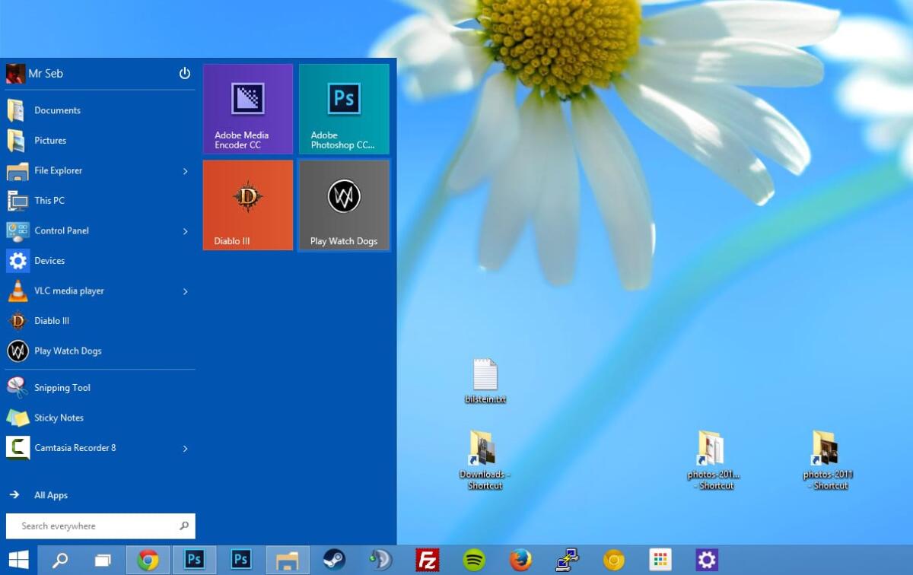
Task: Open FileZilla from the taskbar
Action: pos(428,559)
